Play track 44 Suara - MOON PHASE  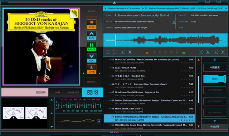(151, 69)
